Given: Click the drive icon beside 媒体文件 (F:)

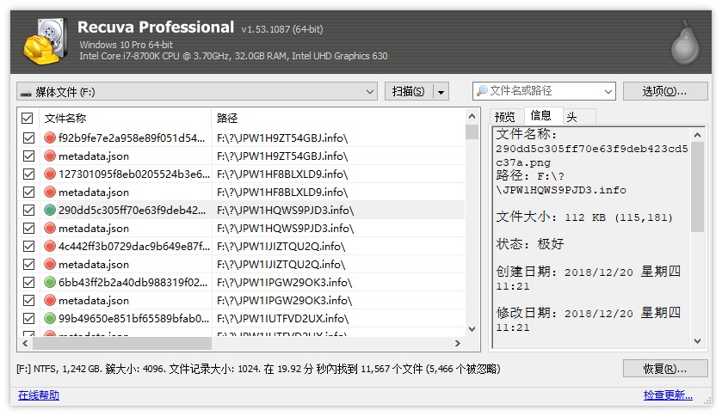Looking at the screenshot, I should (26, 94).
